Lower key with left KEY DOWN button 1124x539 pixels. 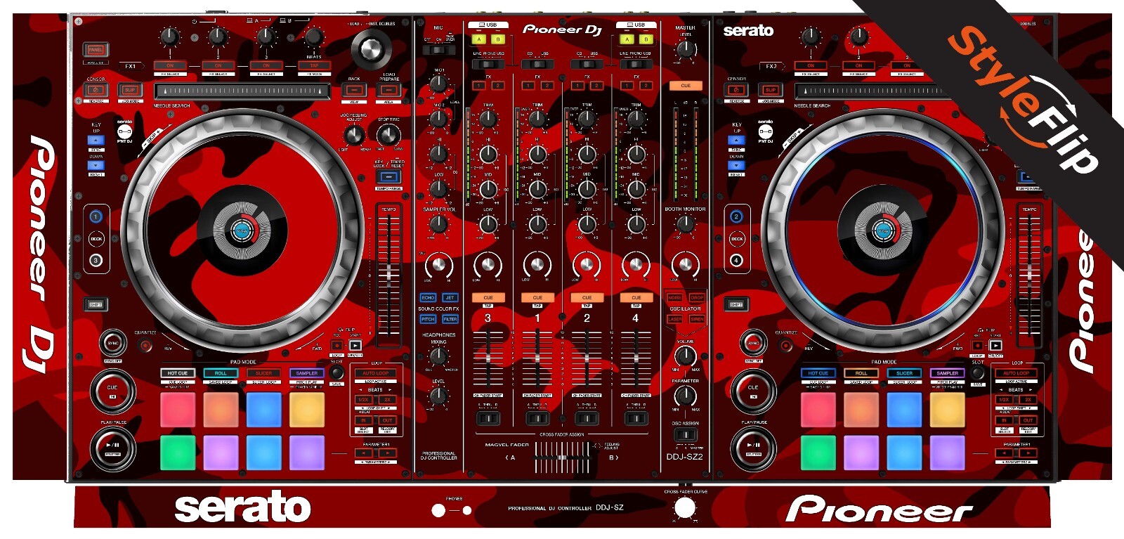(x=96, y=165)
